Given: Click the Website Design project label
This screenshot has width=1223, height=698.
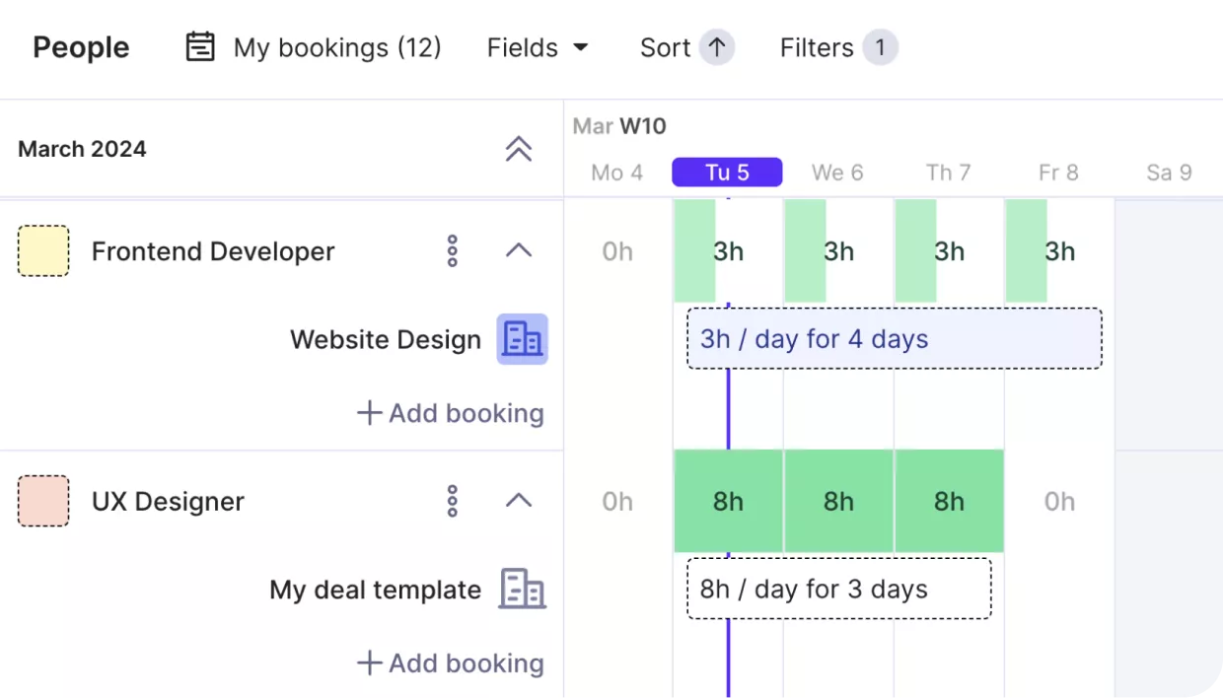Looking at the screenshot, I should (x=386, y=340).
